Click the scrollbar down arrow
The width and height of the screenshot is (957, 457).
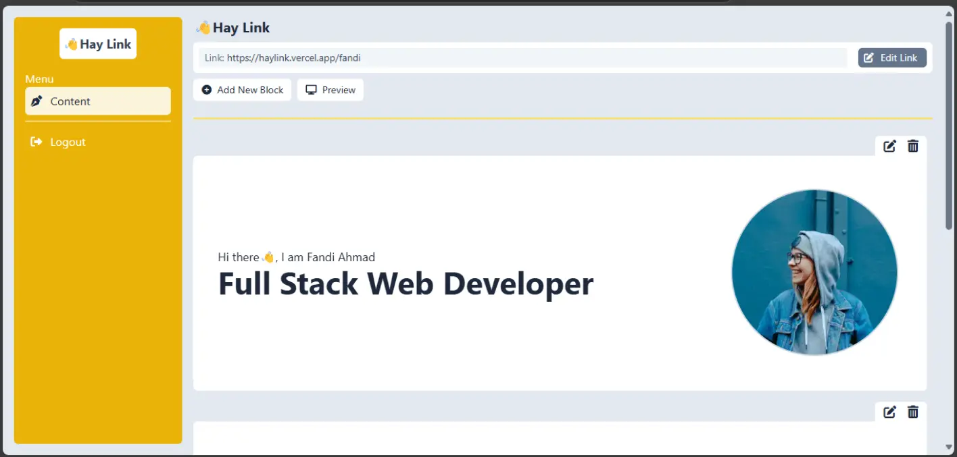pos(949,447)
